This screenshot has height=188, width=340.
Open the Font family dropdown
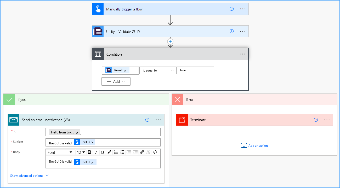tap(60, 152)
